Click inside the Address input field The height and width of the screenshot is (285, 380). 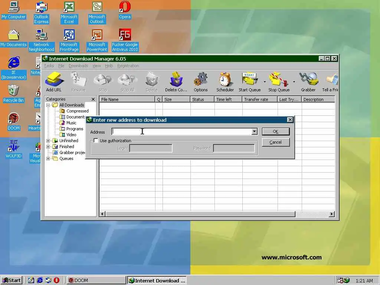coord(182,132)
